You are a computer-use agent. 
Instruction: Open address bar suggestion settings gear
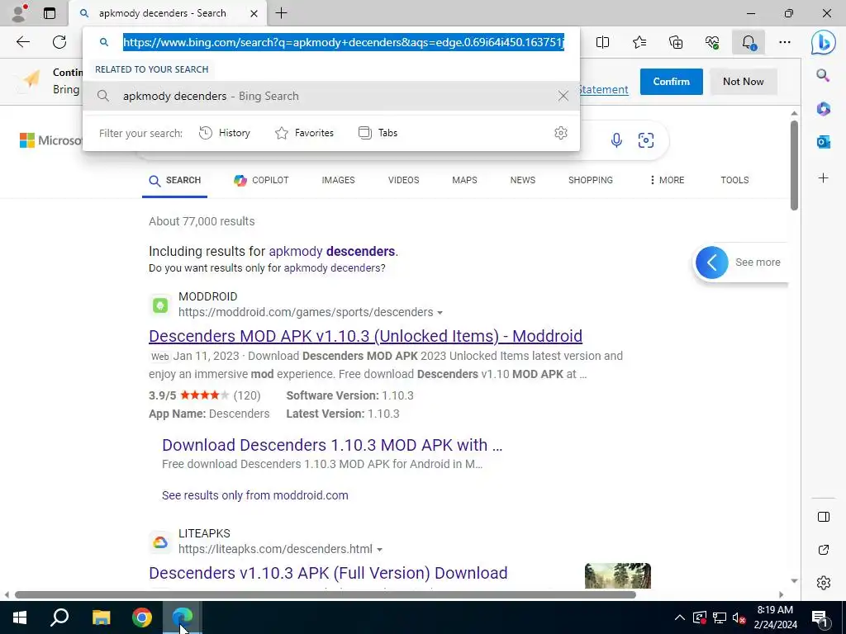[x=561, y=133]
